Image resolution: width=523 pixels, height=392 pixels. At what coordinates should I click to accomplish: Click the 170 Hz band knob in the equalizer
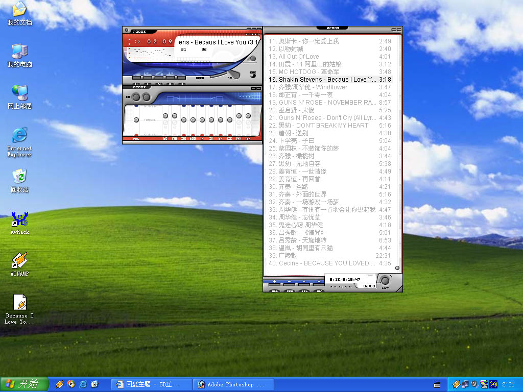click(x=175, y=116)
